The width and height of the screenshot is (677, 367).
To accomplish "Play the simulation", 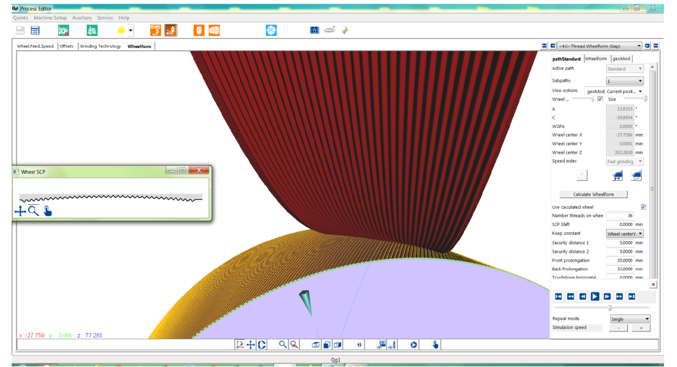I will [x=595, y=297].
